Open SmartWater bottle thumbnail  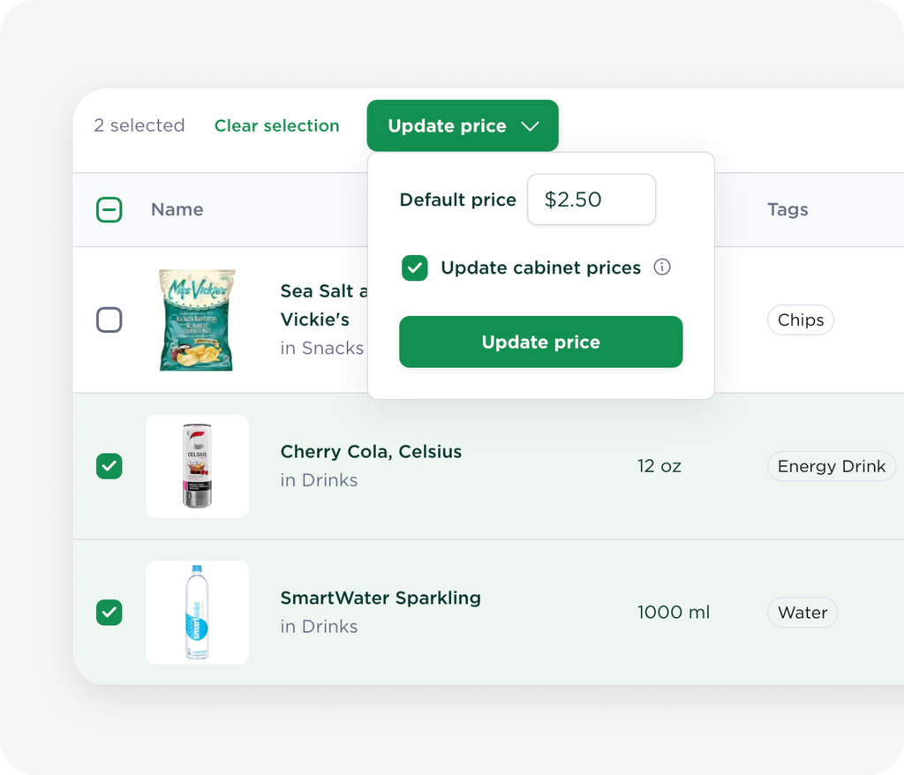197,613
